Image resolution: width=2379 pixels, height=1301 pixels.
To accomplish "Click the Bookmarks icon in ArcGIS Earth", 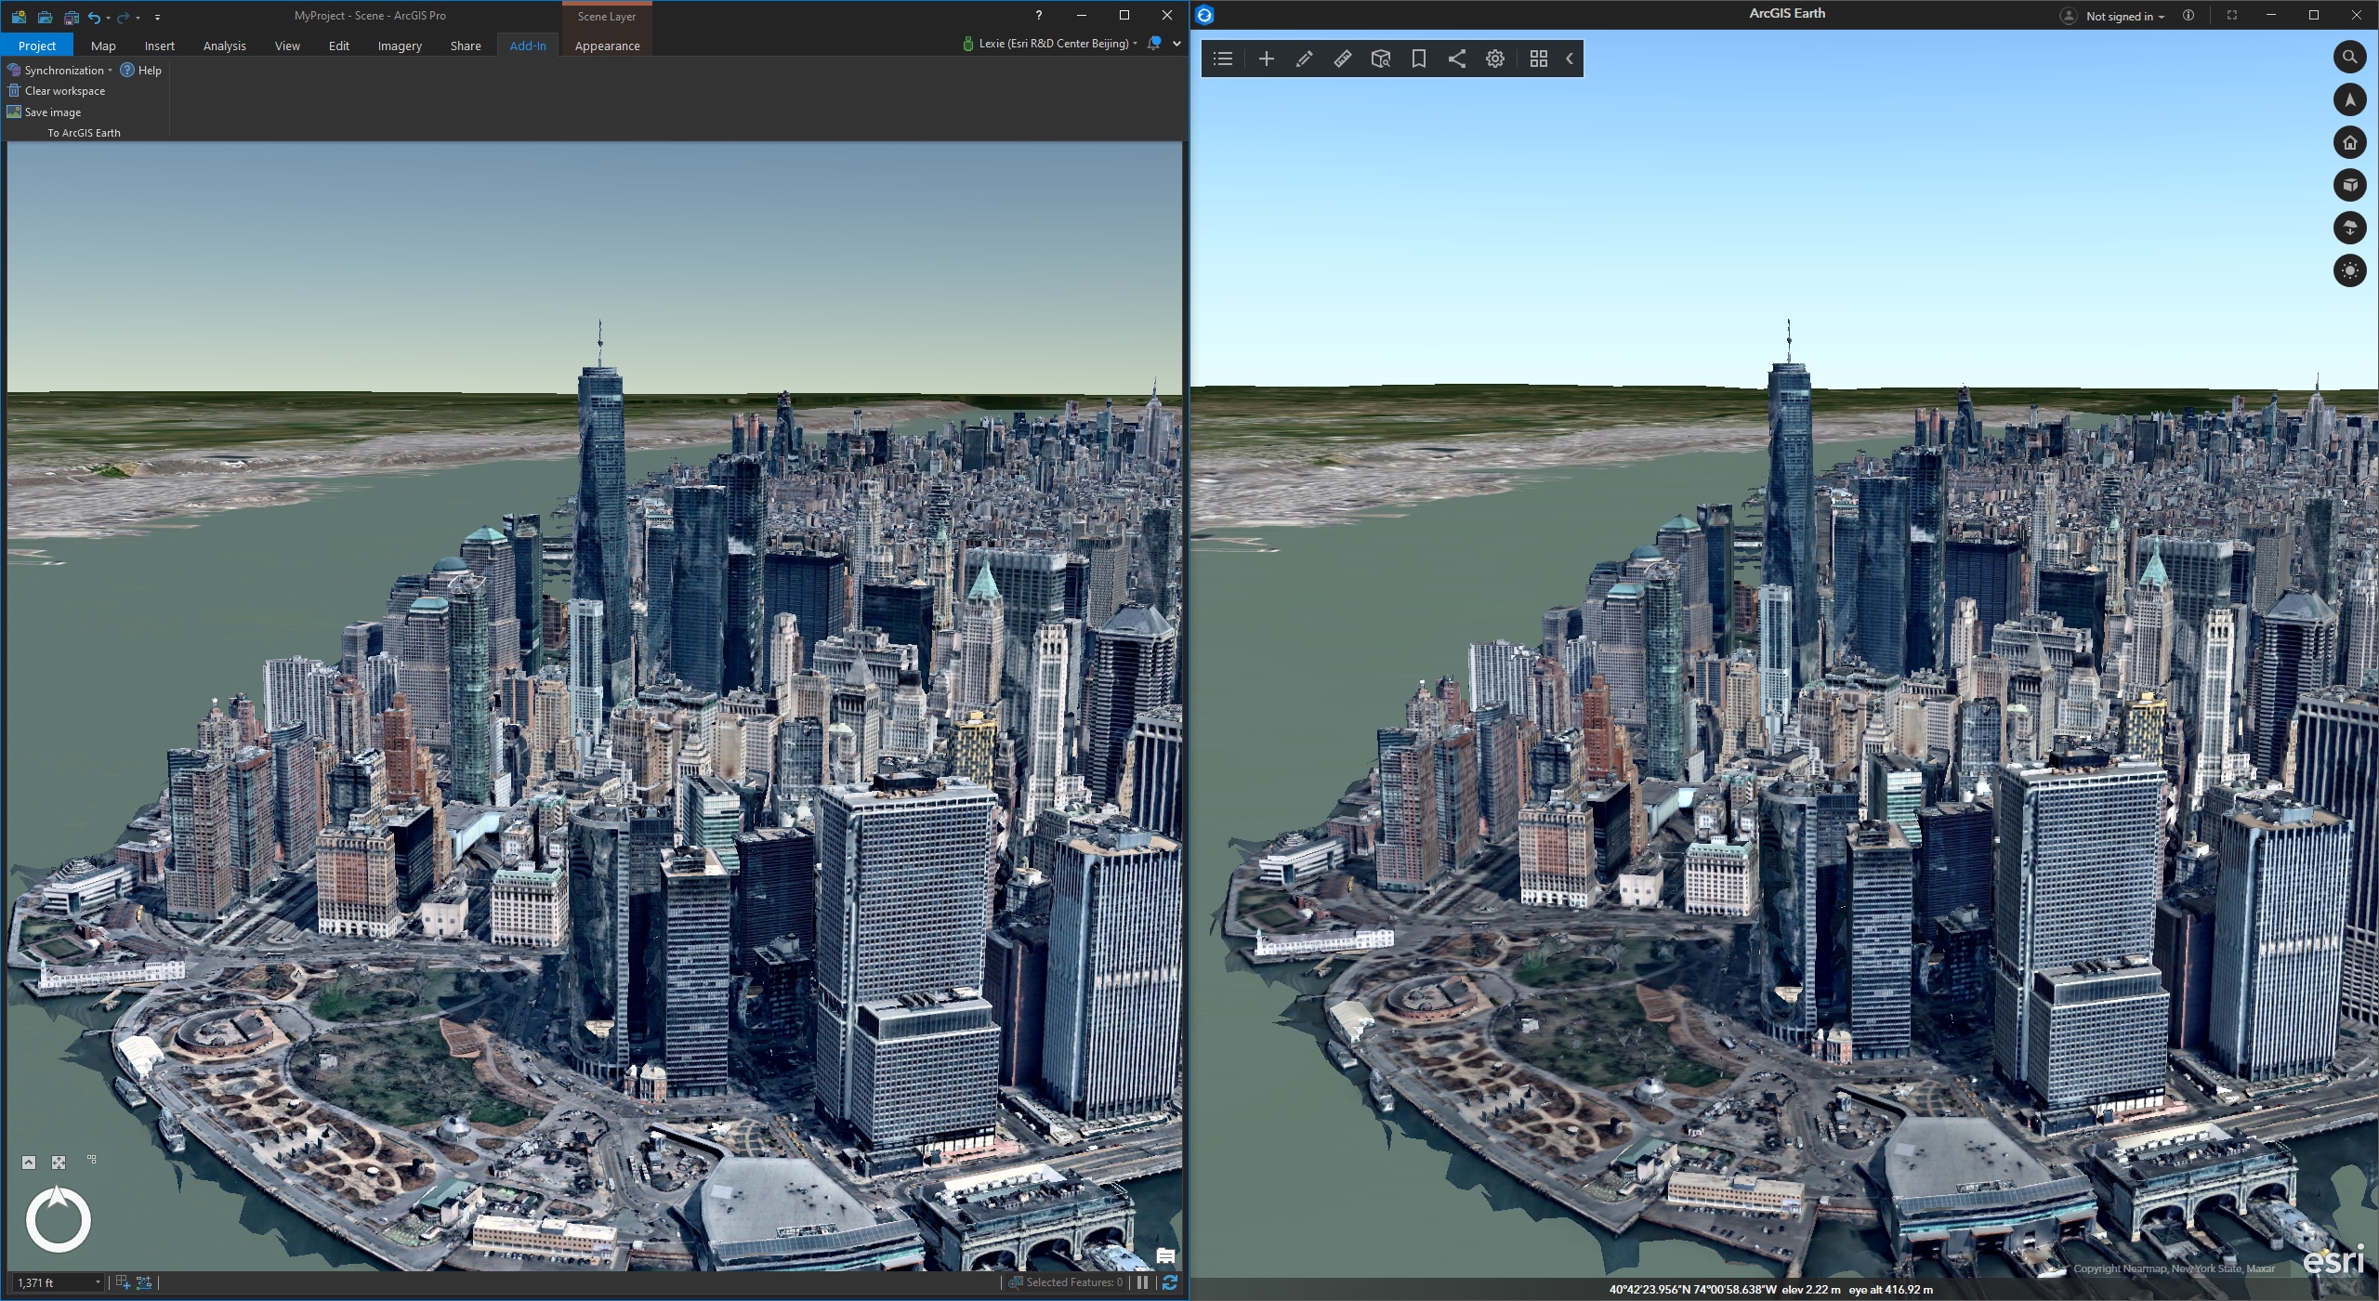I will pos(1418,59).
